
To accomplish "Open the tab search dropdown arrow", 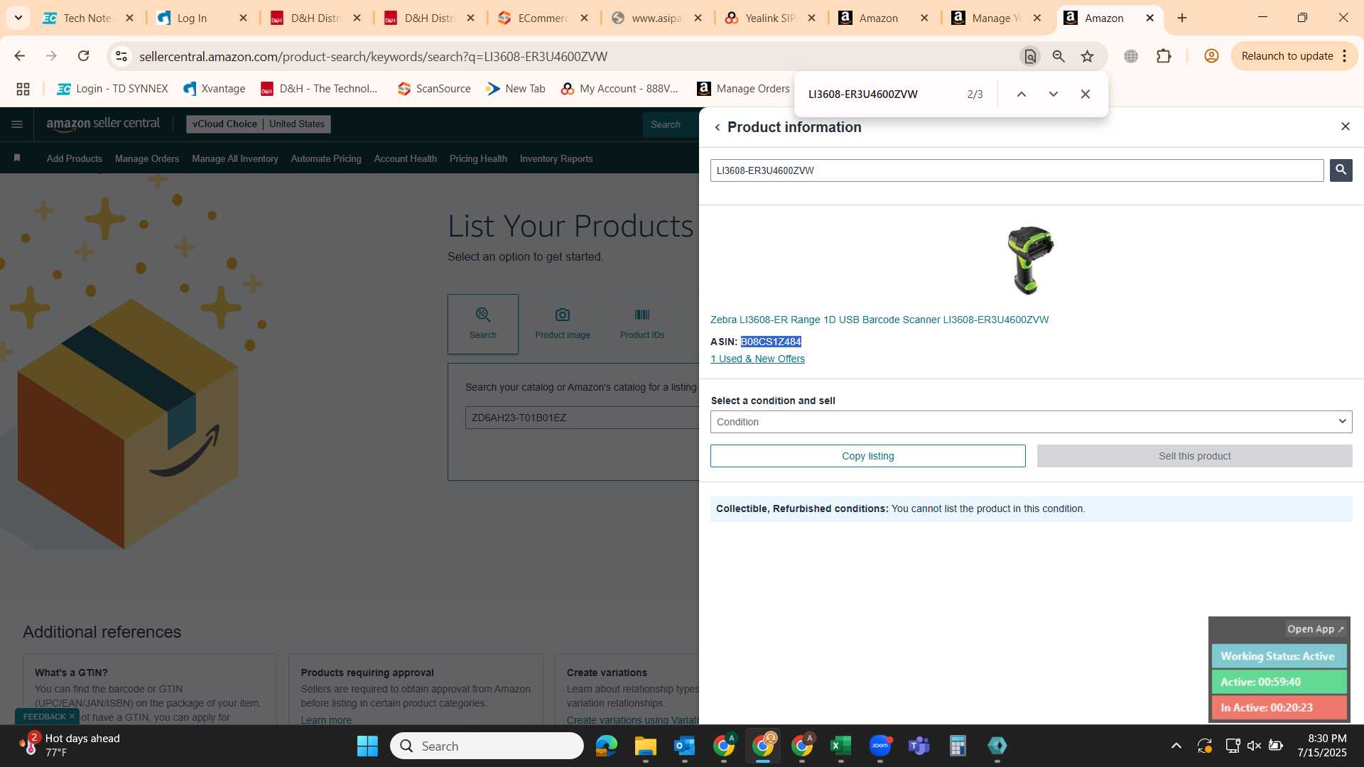I will coord(18,18).
